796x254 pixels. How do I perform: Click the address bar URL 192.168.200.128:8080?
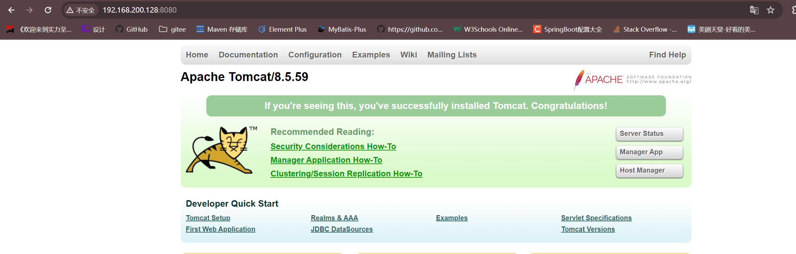[140, 10]
